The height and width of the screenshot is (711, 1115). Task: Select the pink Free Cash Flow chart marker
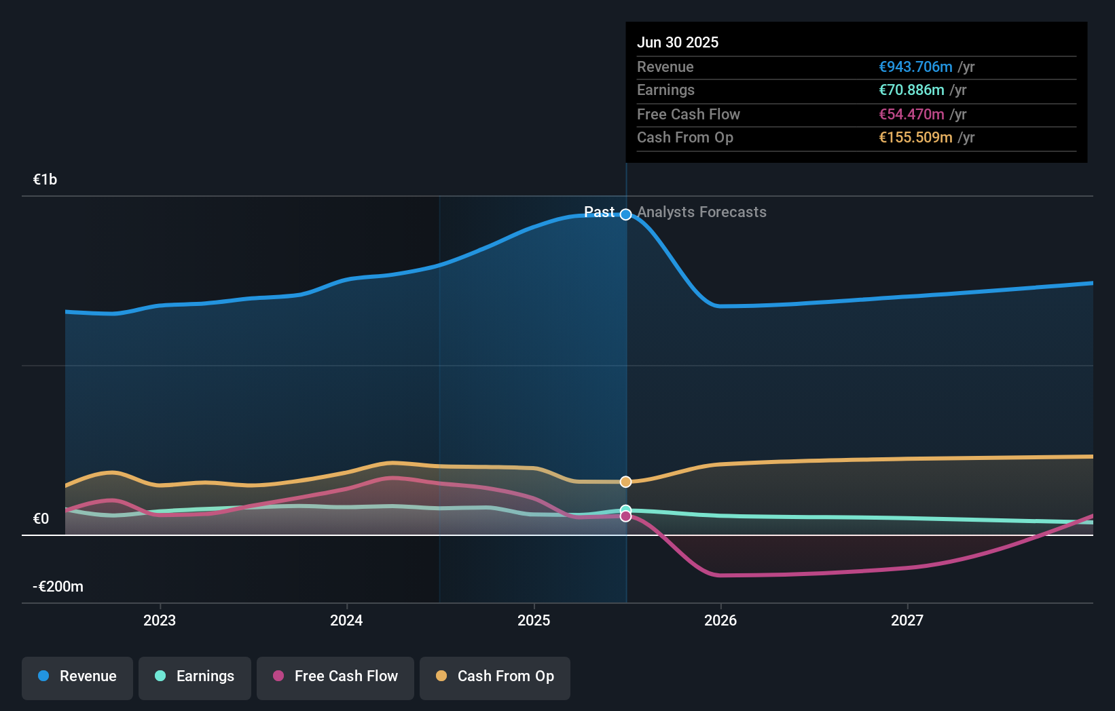coord(625,516)
